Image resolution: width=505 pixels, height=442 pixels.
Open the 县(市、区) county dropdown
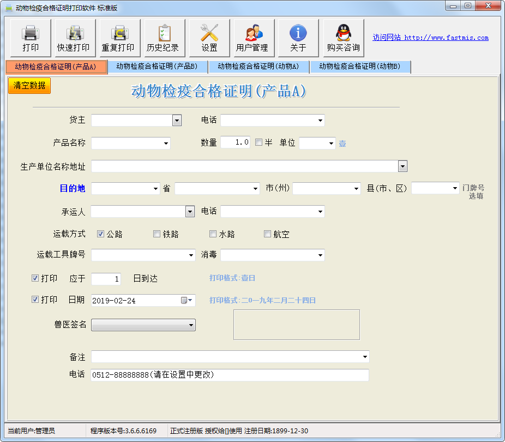click(455, 188)
